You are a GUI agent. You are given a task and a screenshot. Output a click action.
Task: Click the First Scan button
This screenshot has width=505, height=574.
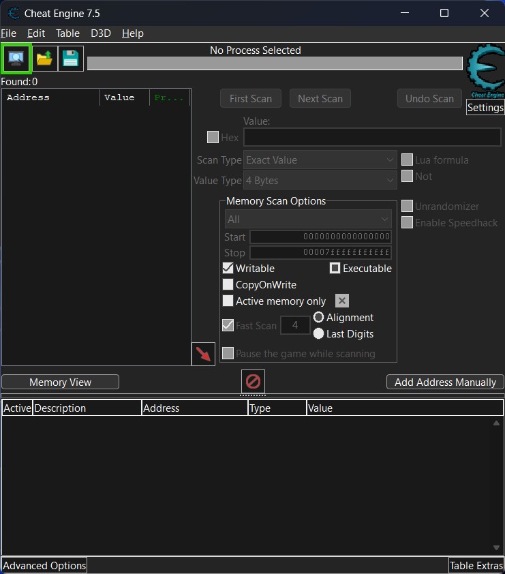pos(251,98)
